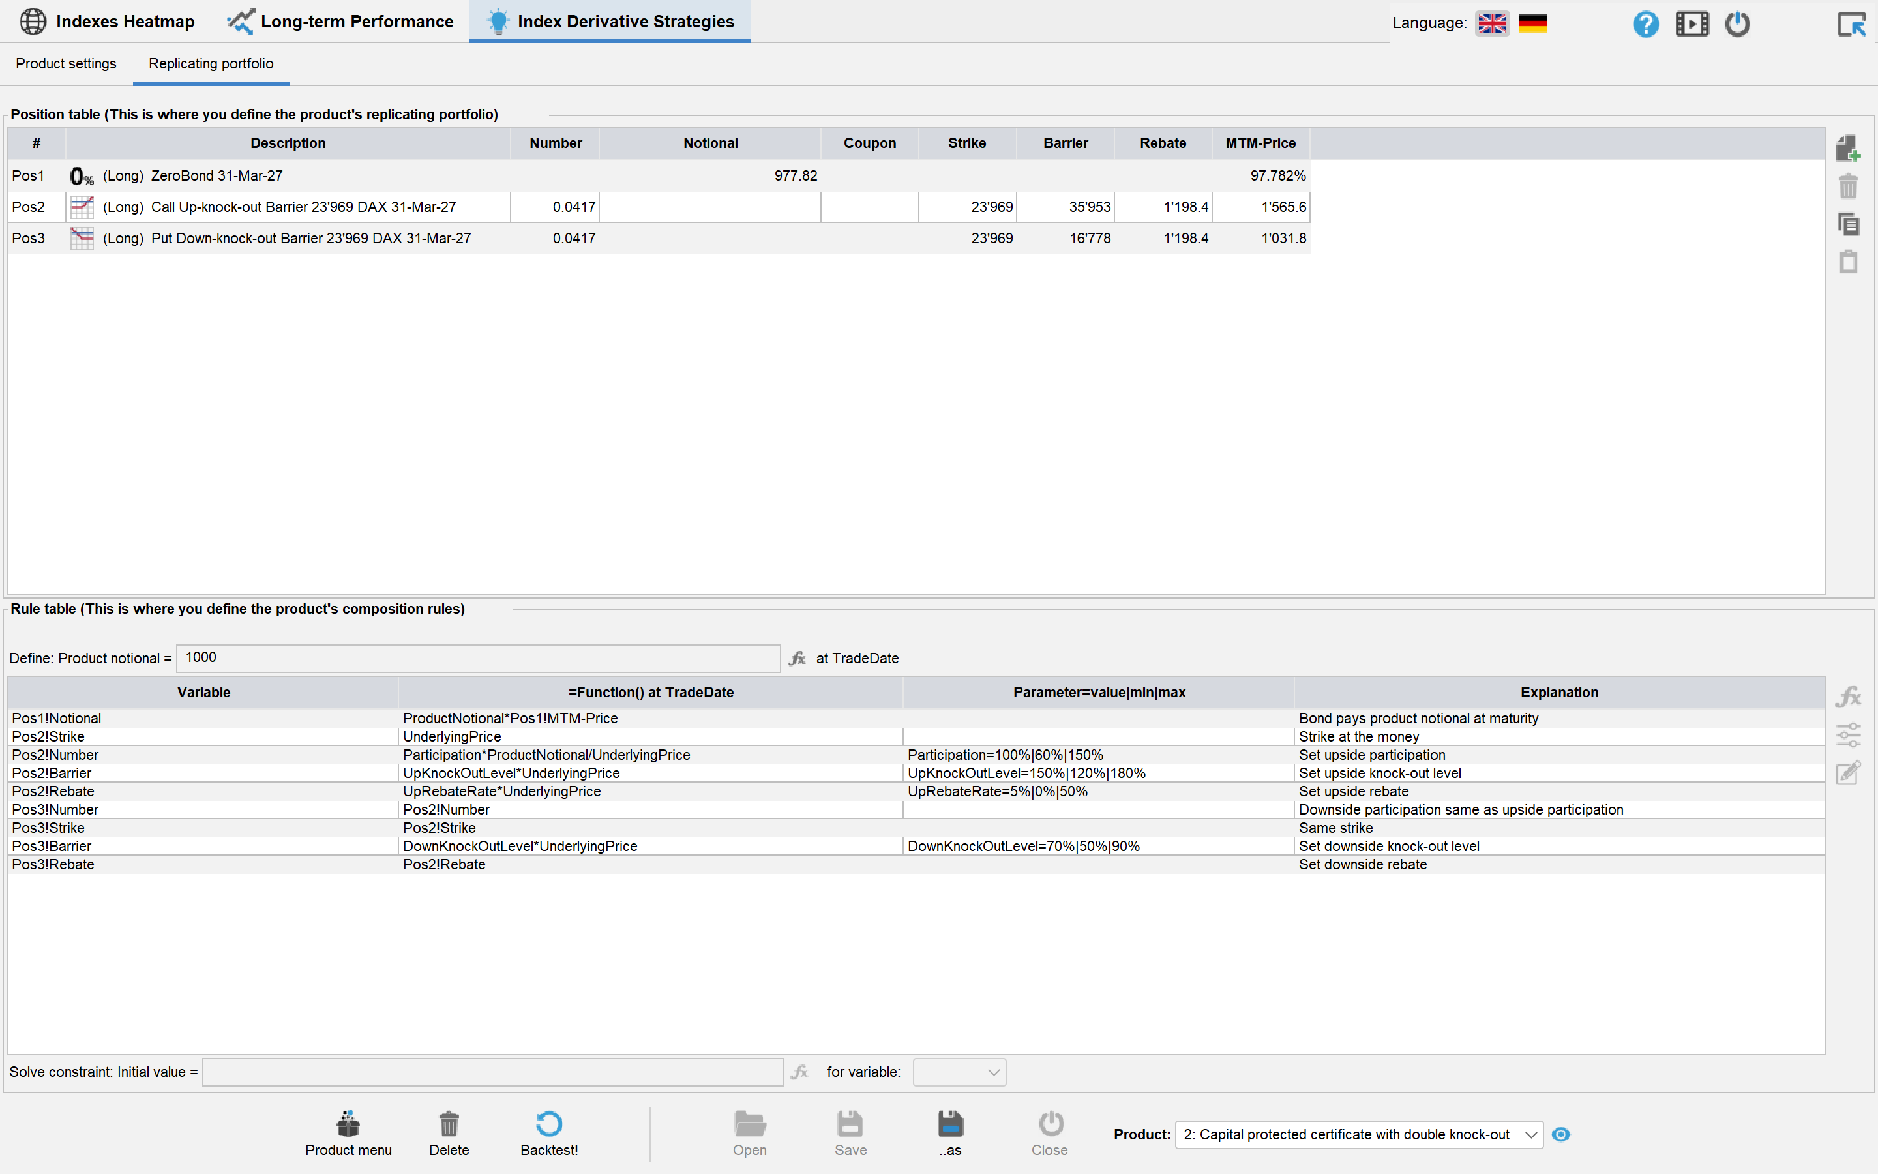Viewport: 1878px width, 1174px height.
Task: Click the ZeroBond 0% icon in Pos1 row
Action: tap(82, 176)
